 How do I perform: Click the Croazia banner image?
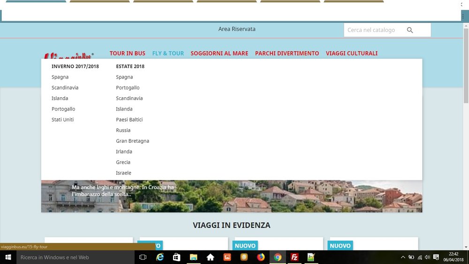tap(232, 196)
